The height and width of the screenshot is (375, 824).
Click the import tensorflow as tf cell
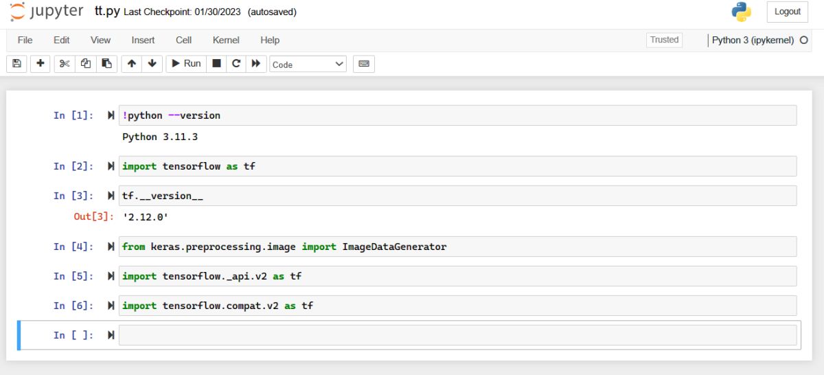click(457, 166)
